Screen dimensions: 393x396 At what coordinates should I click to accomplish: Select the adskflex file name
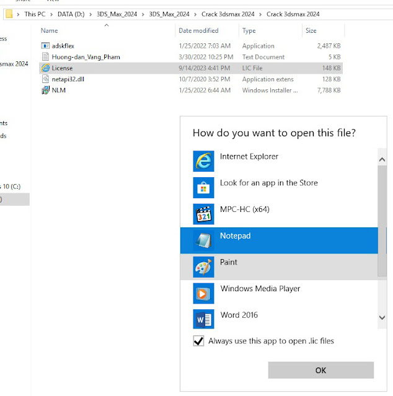point(63,46)
